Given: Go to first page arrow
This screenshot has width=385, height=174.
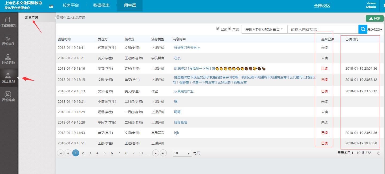Looking at the screenshot, I should tap(60, 153).
